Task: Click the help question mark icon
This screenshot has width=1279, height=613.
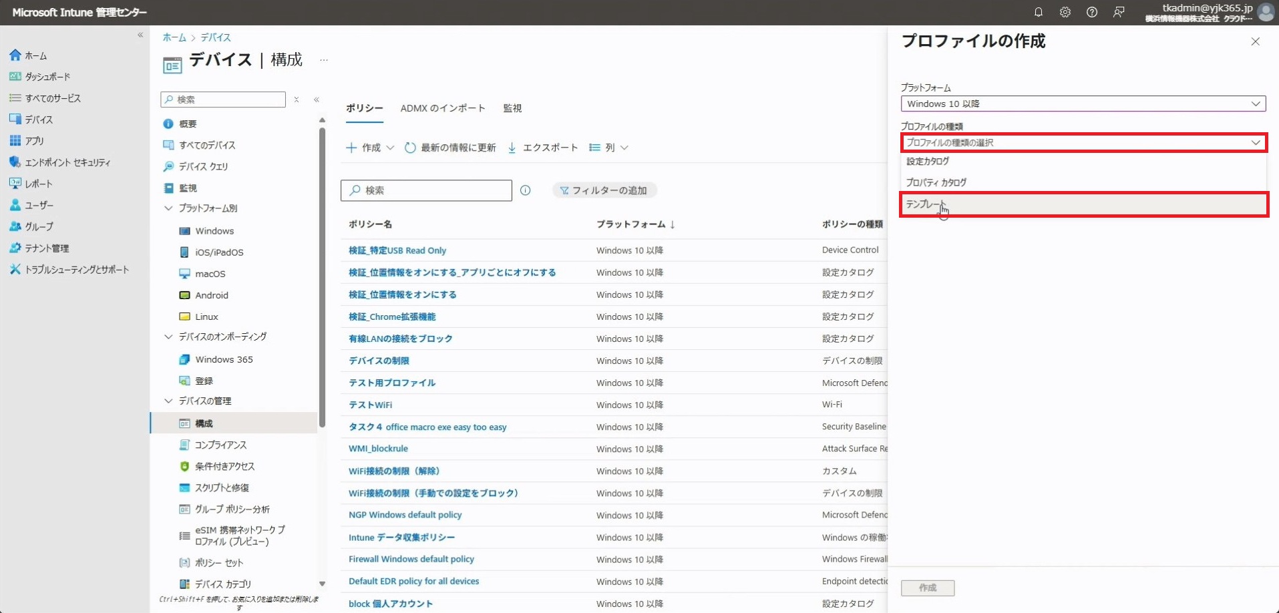Action: click(1091, 12)
